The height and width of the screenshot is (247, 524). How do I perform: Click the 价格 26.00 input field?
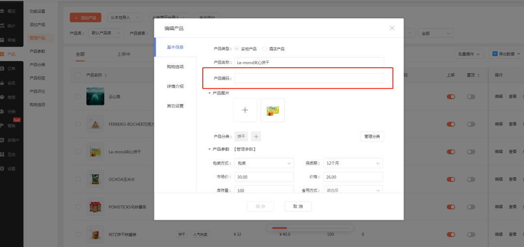point(354,177)
